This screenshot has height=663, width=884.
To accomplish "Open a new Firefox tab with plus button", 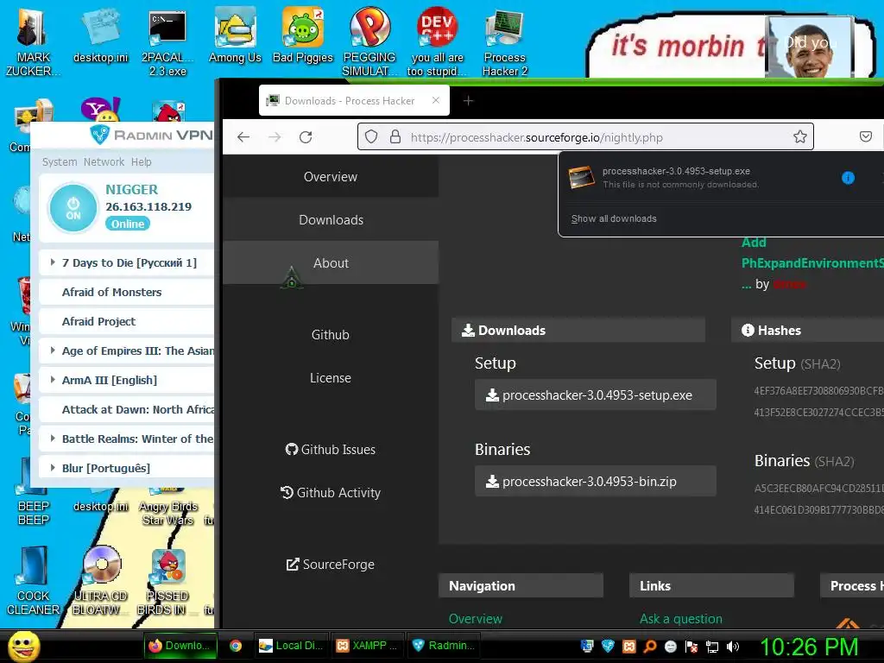I will (468, 101).
